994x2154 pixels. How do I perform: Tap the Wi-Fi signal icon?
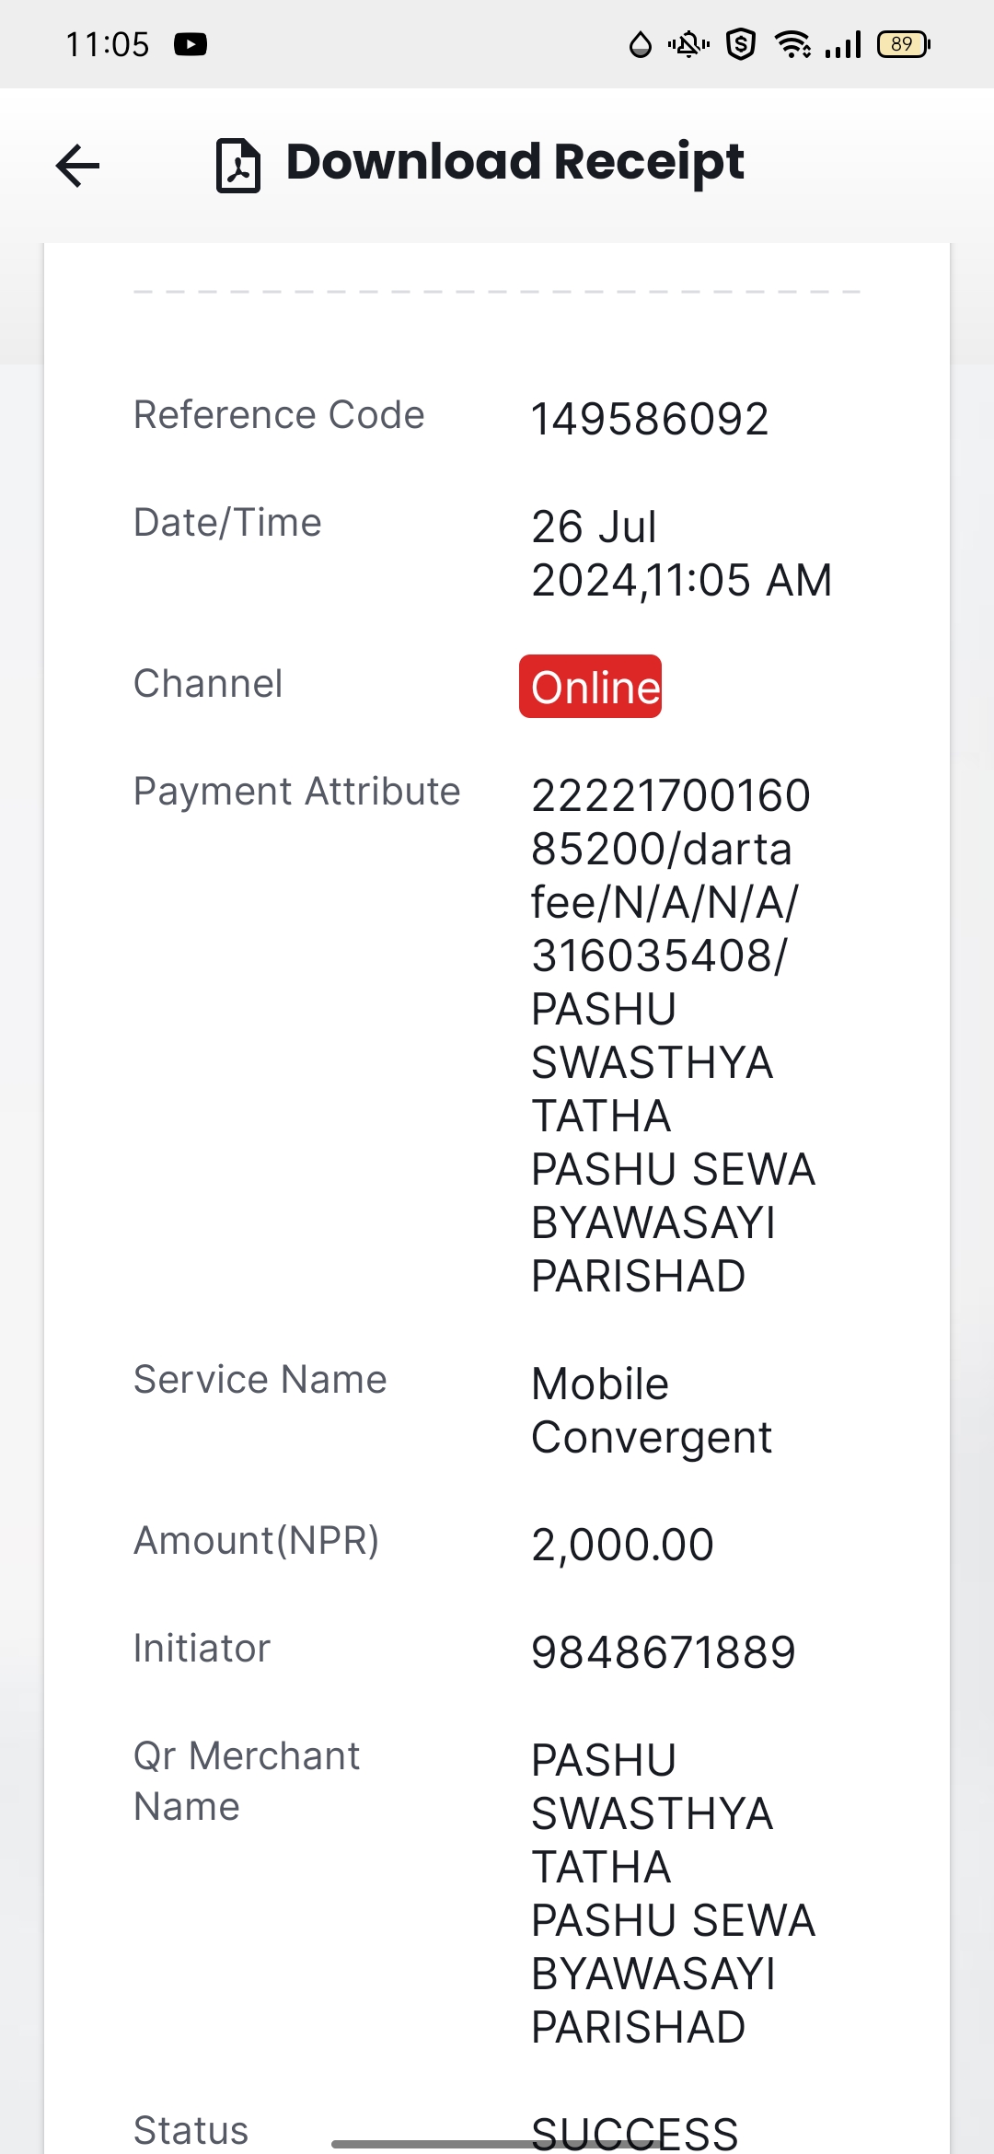(x=792, y=44)
